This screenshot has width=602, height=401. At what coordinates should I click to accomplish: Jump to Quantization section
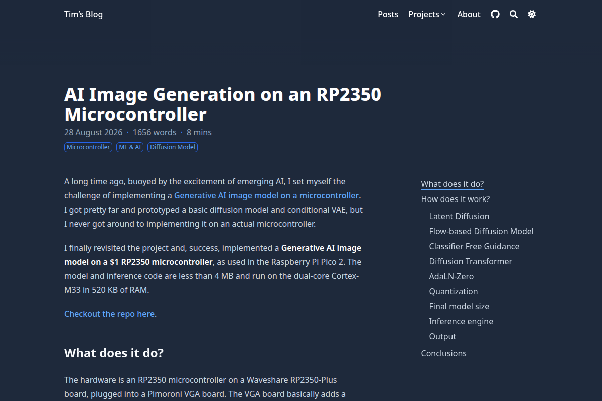pyautogui.click(x=454, y=291)
